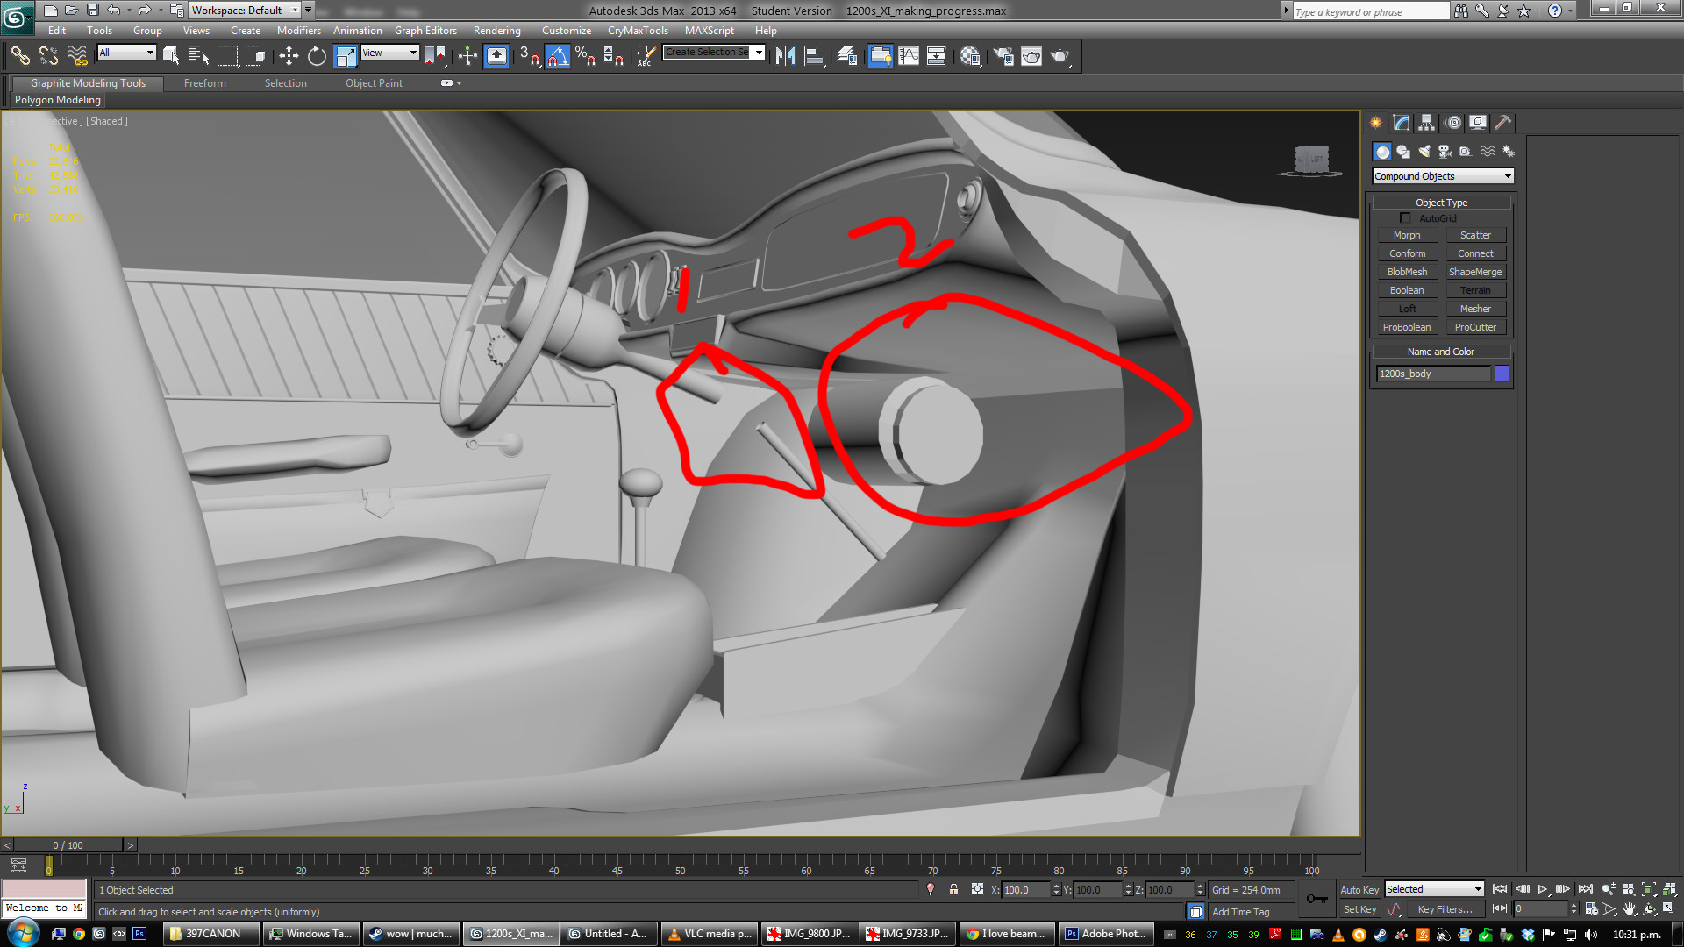Open the Utilities hammer panel icon
1684x947 pixels.
tap(1503, 123)
